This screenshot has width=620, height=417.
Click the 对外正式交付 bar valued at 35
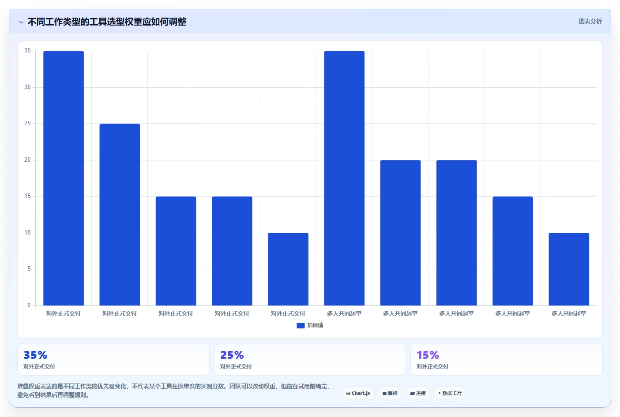tap(64, 178)
